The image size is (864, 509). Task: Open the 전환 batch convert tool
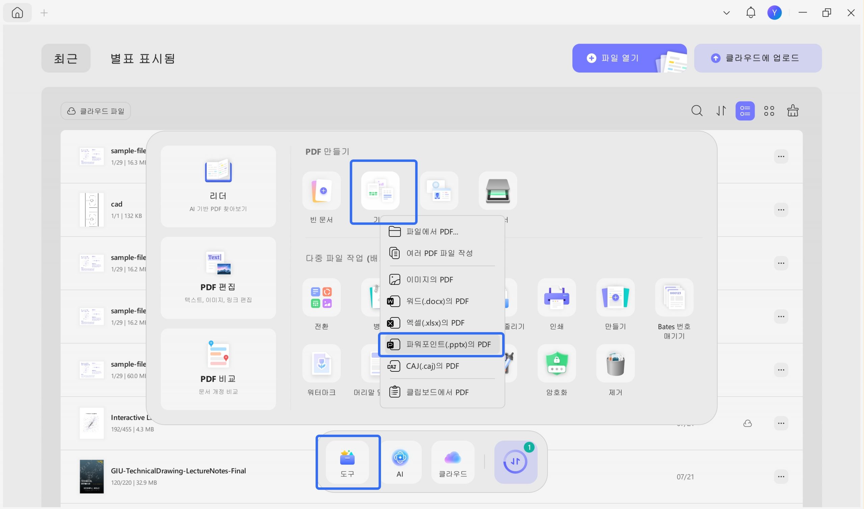tap(322, 298)
